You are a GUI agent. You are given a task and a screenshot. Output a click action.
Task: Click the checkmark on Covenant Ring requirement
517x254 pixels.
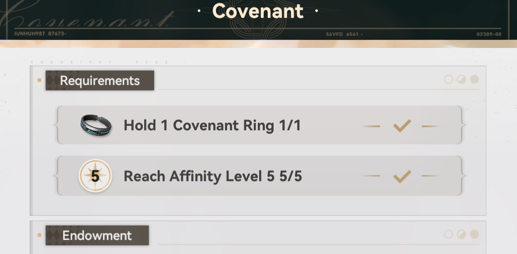tap(402, 126)
